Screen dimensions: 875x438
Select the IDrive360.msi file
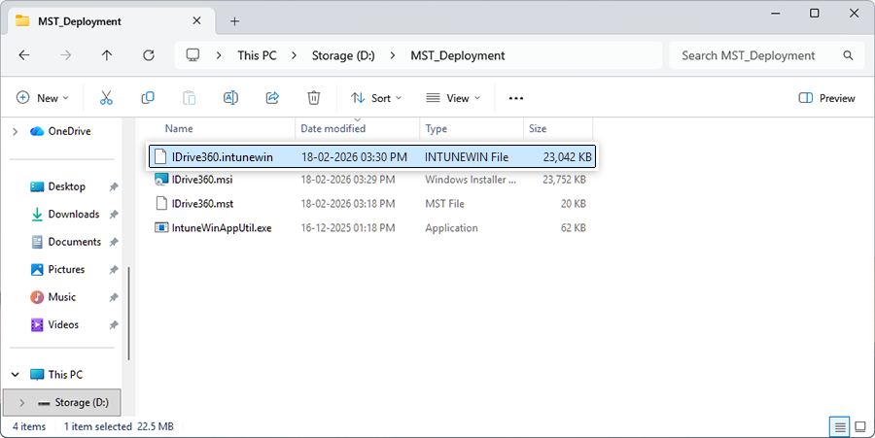[202, 179]
